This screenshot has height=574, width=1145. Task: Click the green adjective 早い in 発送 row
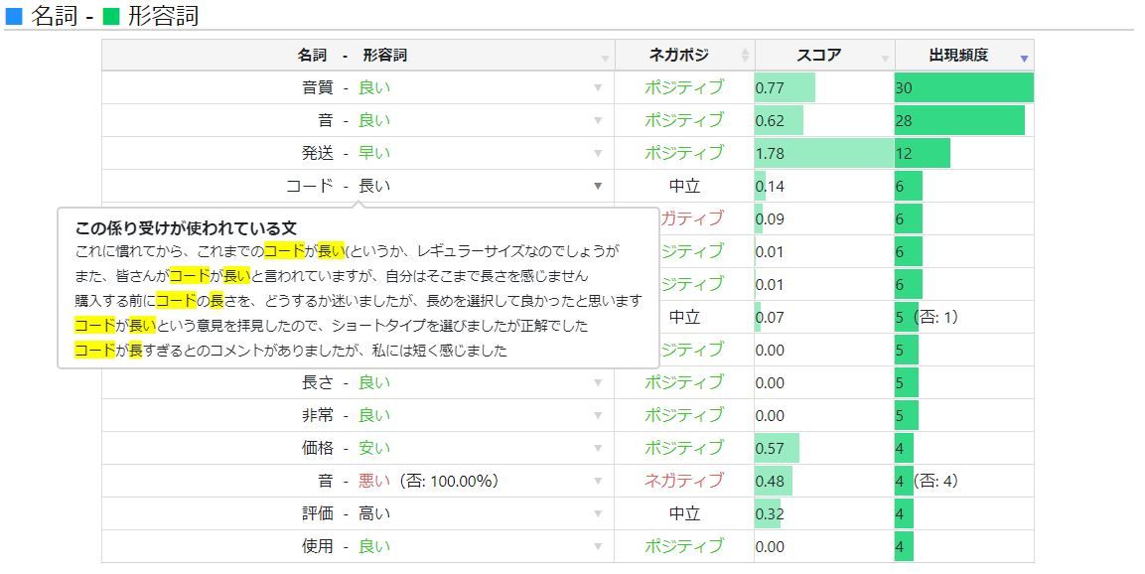click(x=374, y=153)
